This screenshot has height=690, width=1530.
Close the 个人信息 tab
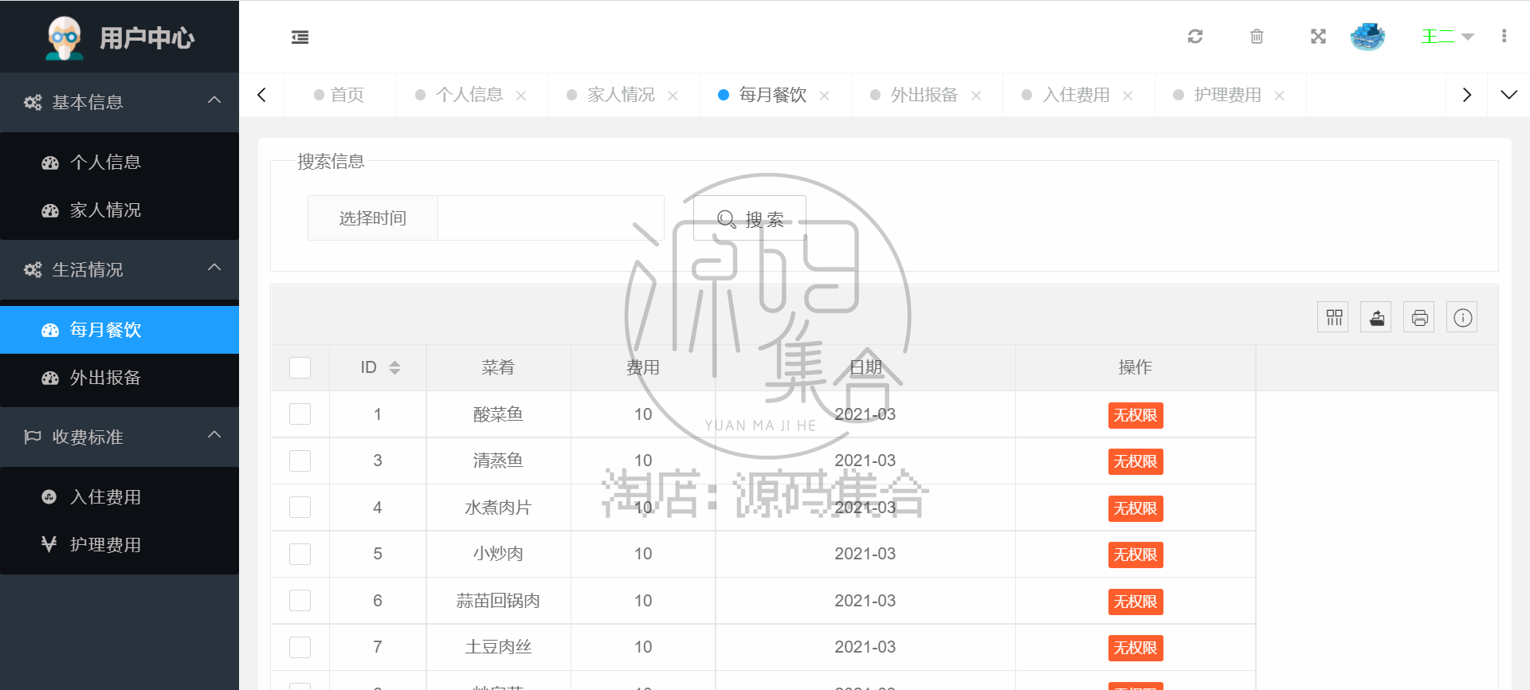pyautogui.click(x=521, y=96)
